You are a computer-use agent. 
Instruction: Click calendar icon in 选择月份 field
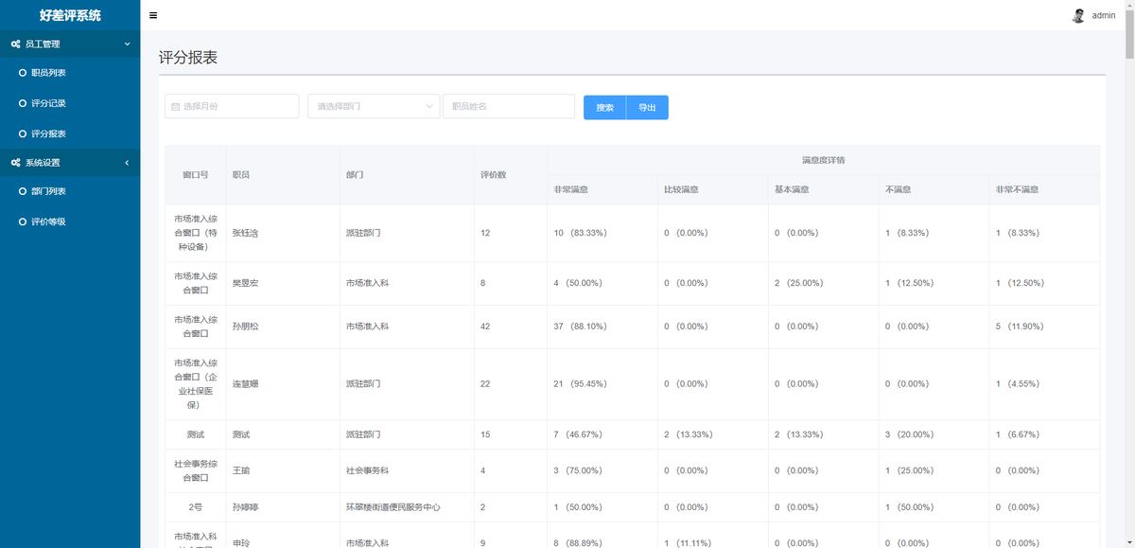[175, 107]
